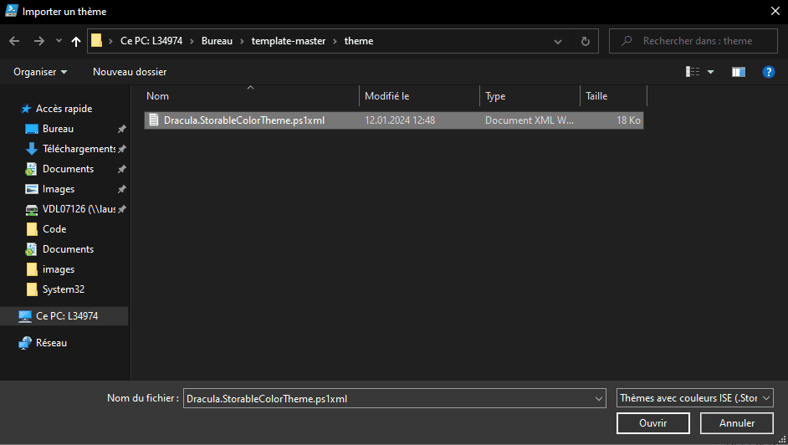Change view layout via view icon
The height and width of the screenshot is (445, 788).
(693, 72)
